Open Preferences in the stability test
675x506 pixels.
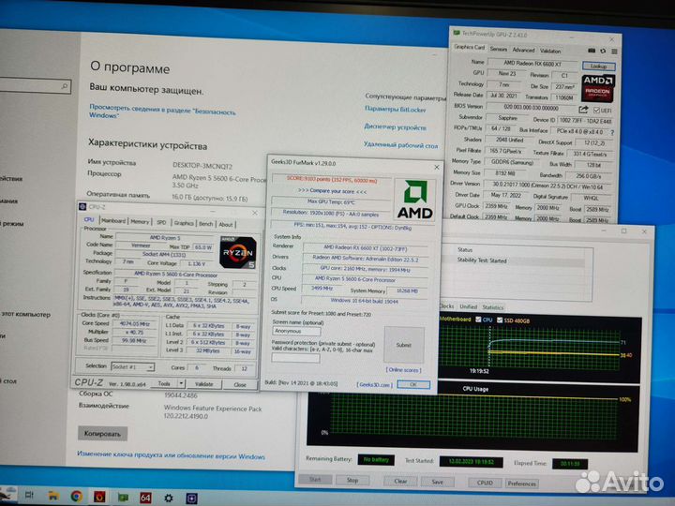pos(522,484)
